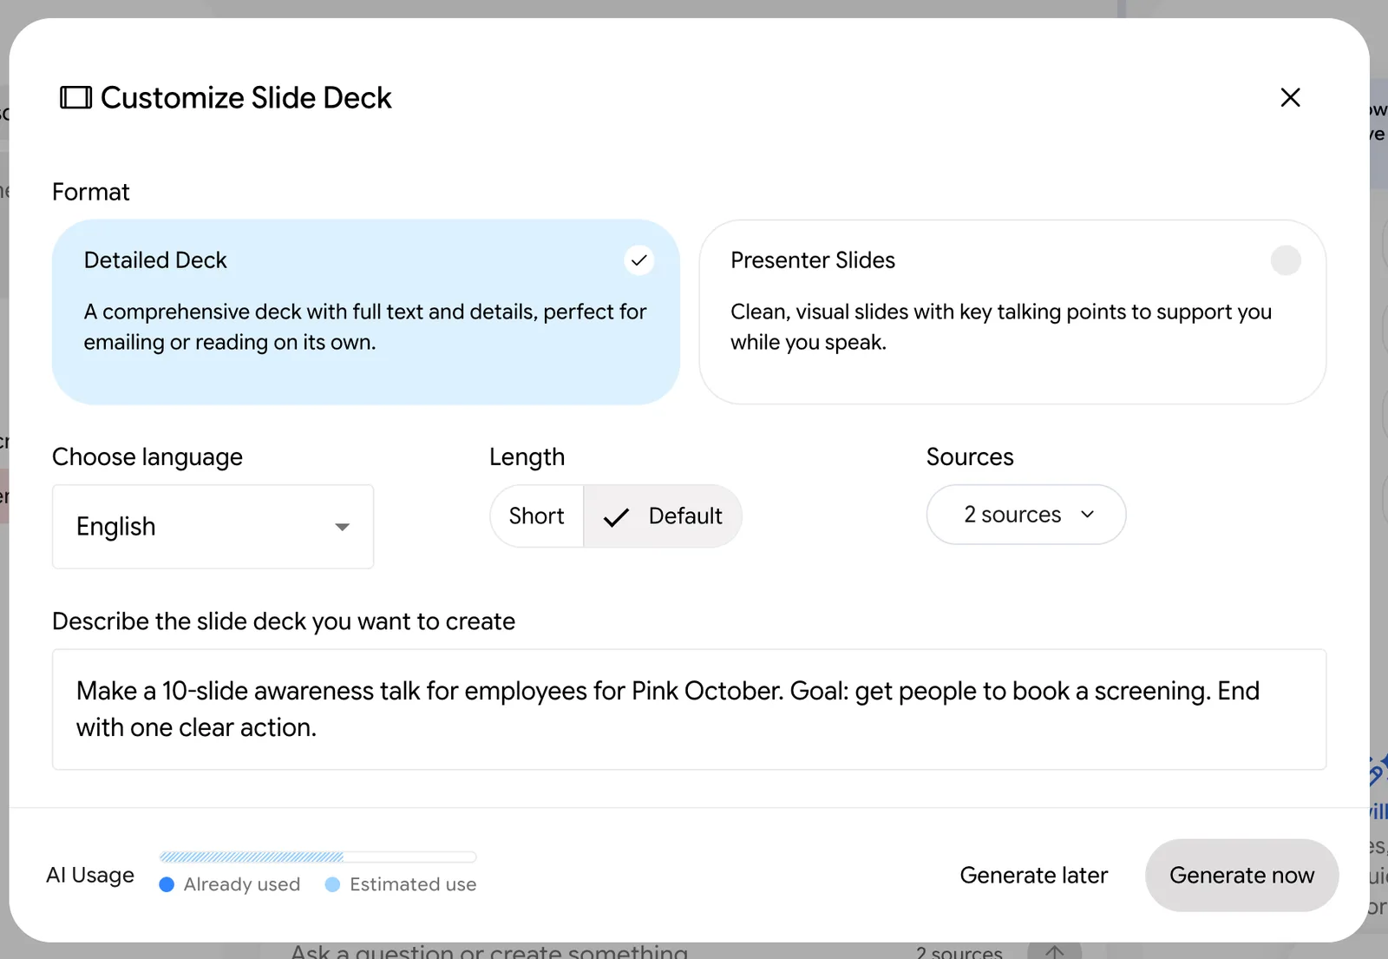Click the Generate now button

(x=1241, y=875)
